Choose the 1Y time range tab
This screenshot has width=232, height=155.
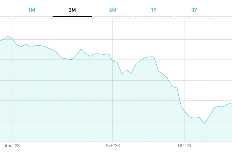(x=154, y=10)
